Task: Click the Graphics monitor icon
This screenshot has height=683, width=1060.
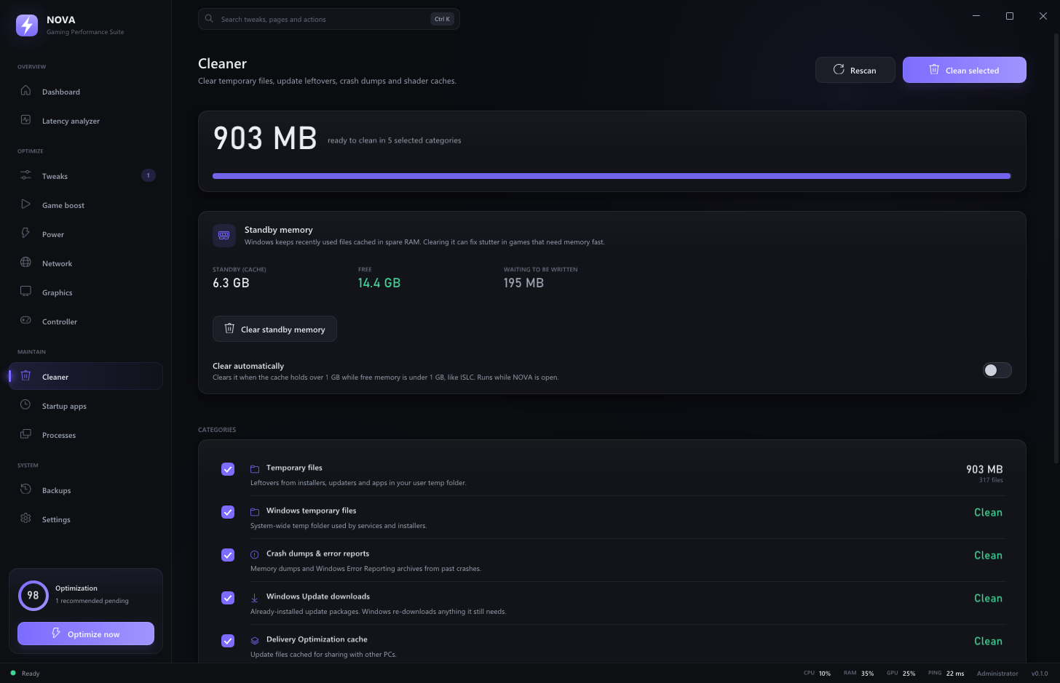Action: (x=25, y=292)
